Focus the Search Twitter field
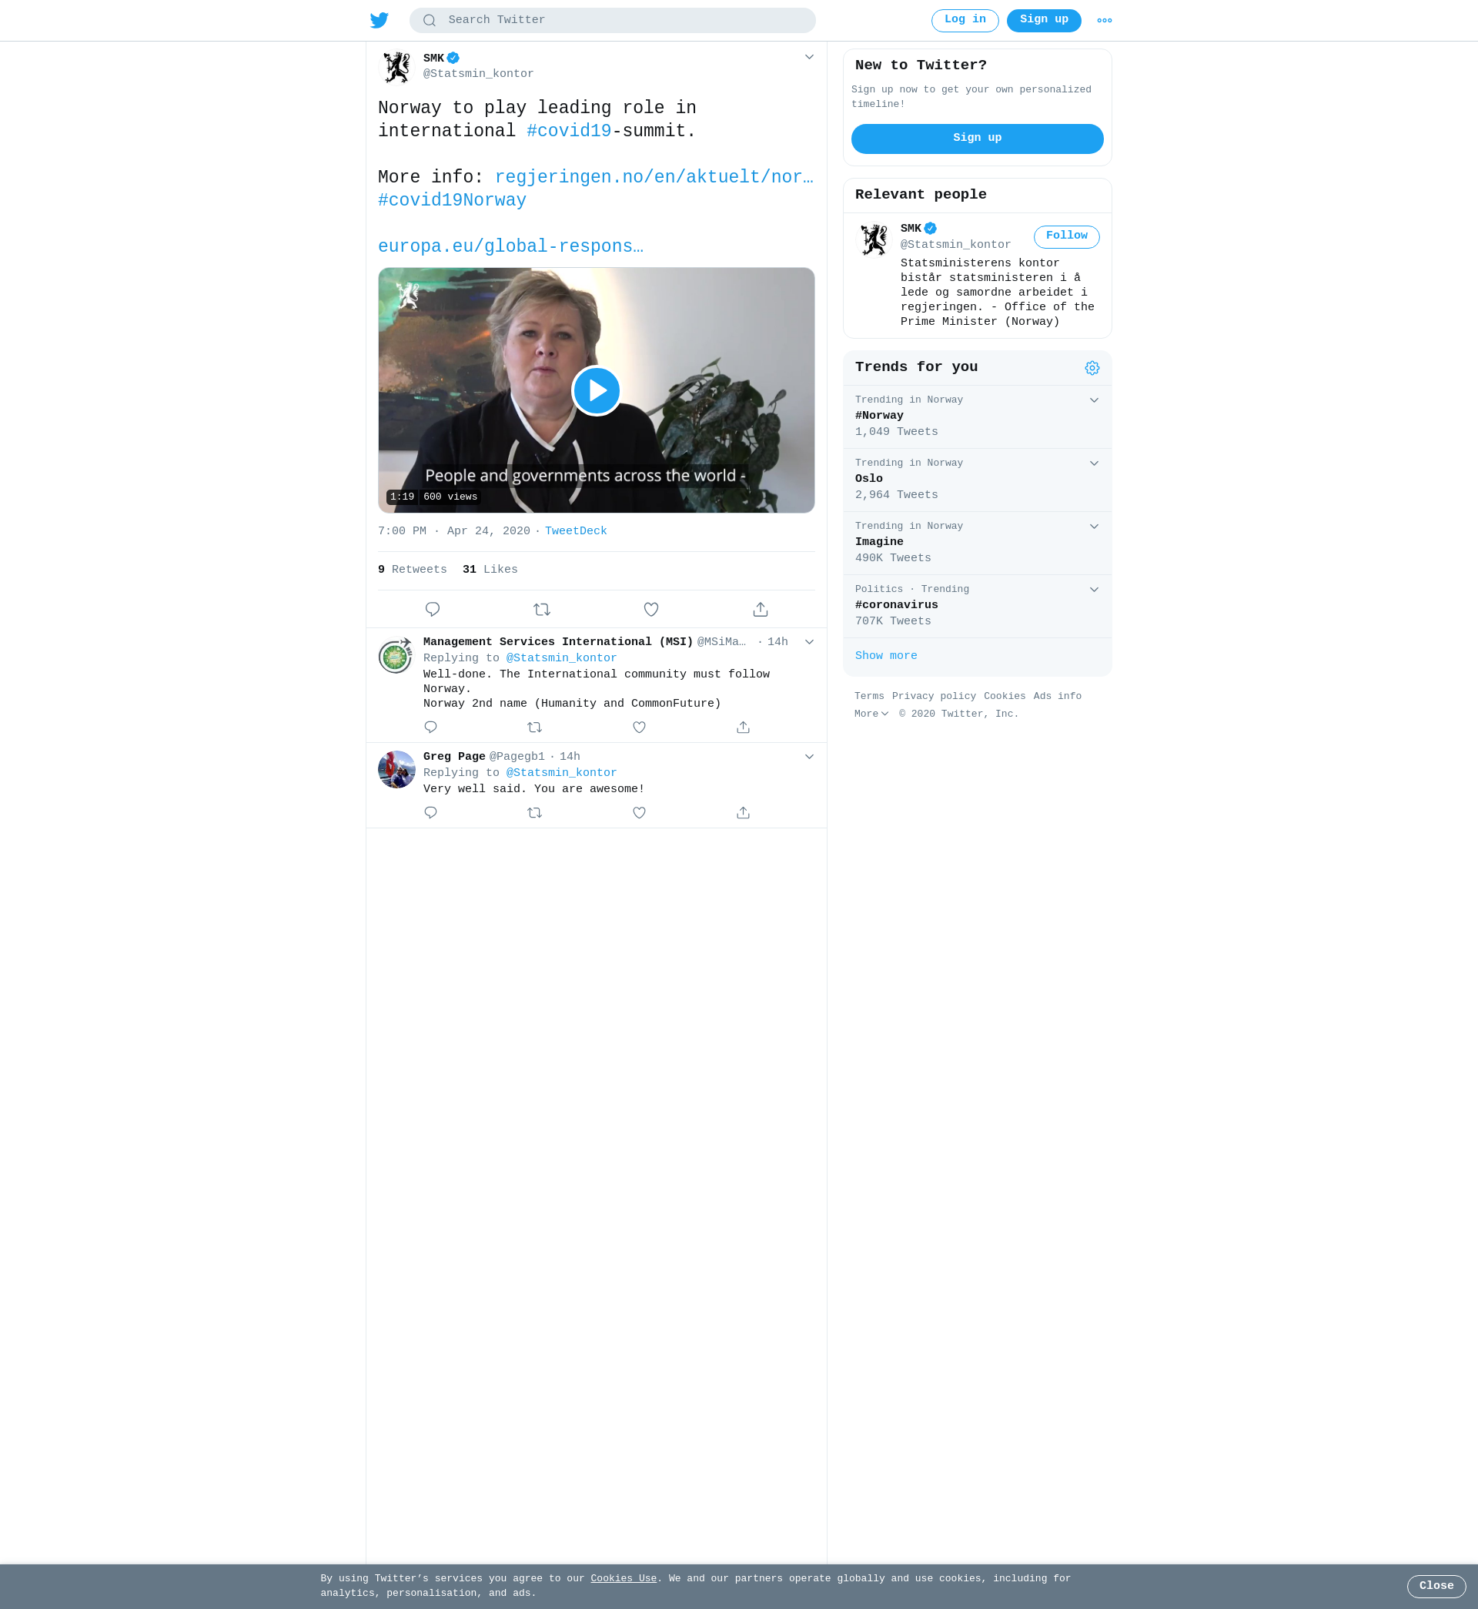Image resolution: width=1478 pixels, height=1609 pixels. [x=613, y=20]
